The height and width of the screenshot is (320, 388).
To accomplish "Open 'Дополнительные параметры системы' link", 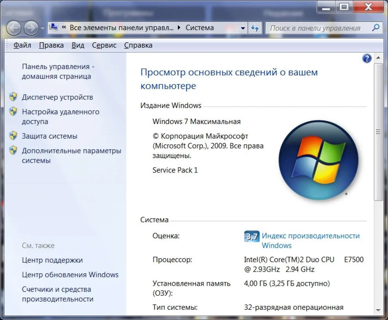I will [x=72, y=156].
